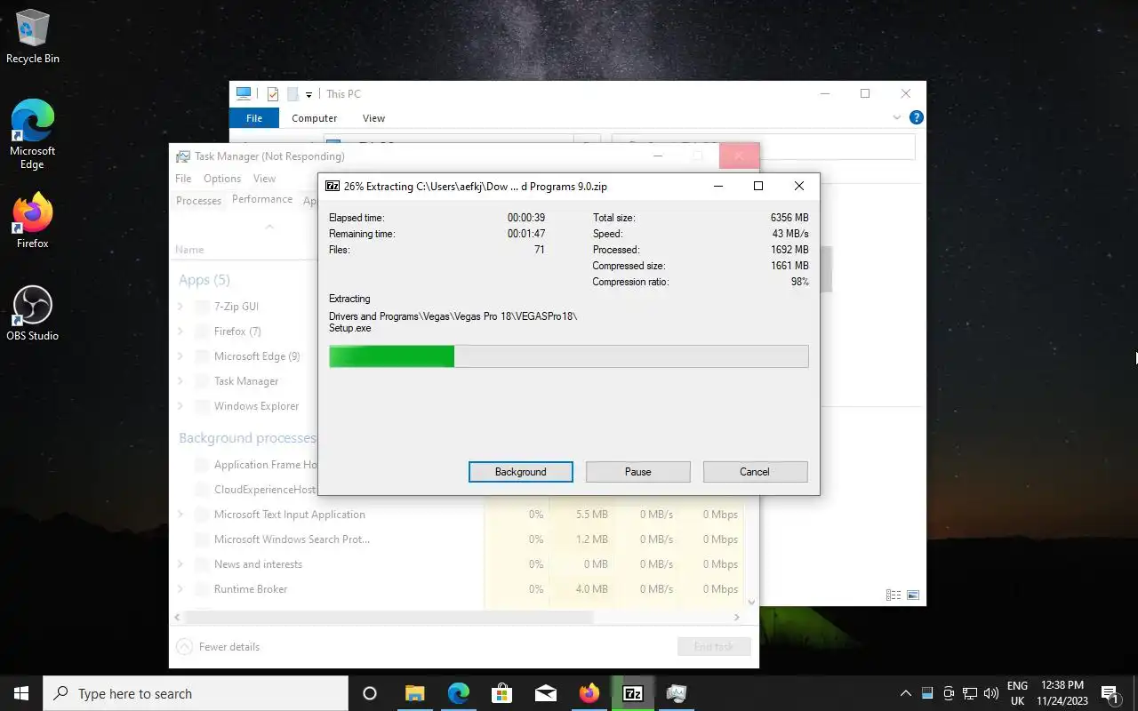Open Task View from the taskbar
The width and height of the screenshot is (1138, 711).
[x=370, y=693]
